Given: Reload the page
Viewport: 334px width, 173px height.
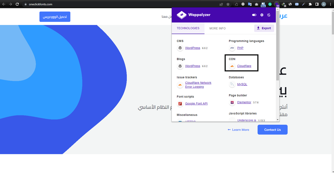Looking at the screenshot, I should [17, 4].
